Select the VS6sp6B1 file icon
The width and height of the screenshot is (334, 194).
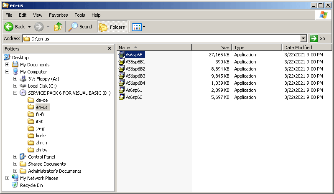click(x=122, y=62)
